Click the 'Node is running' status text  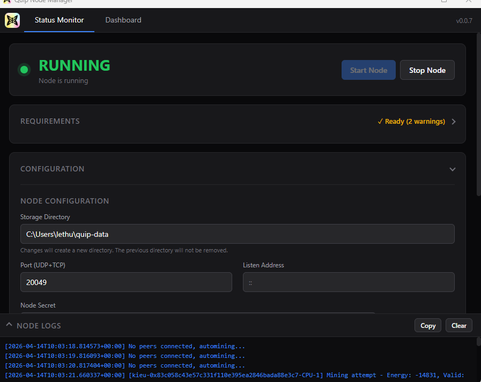(x=63, y=80)
